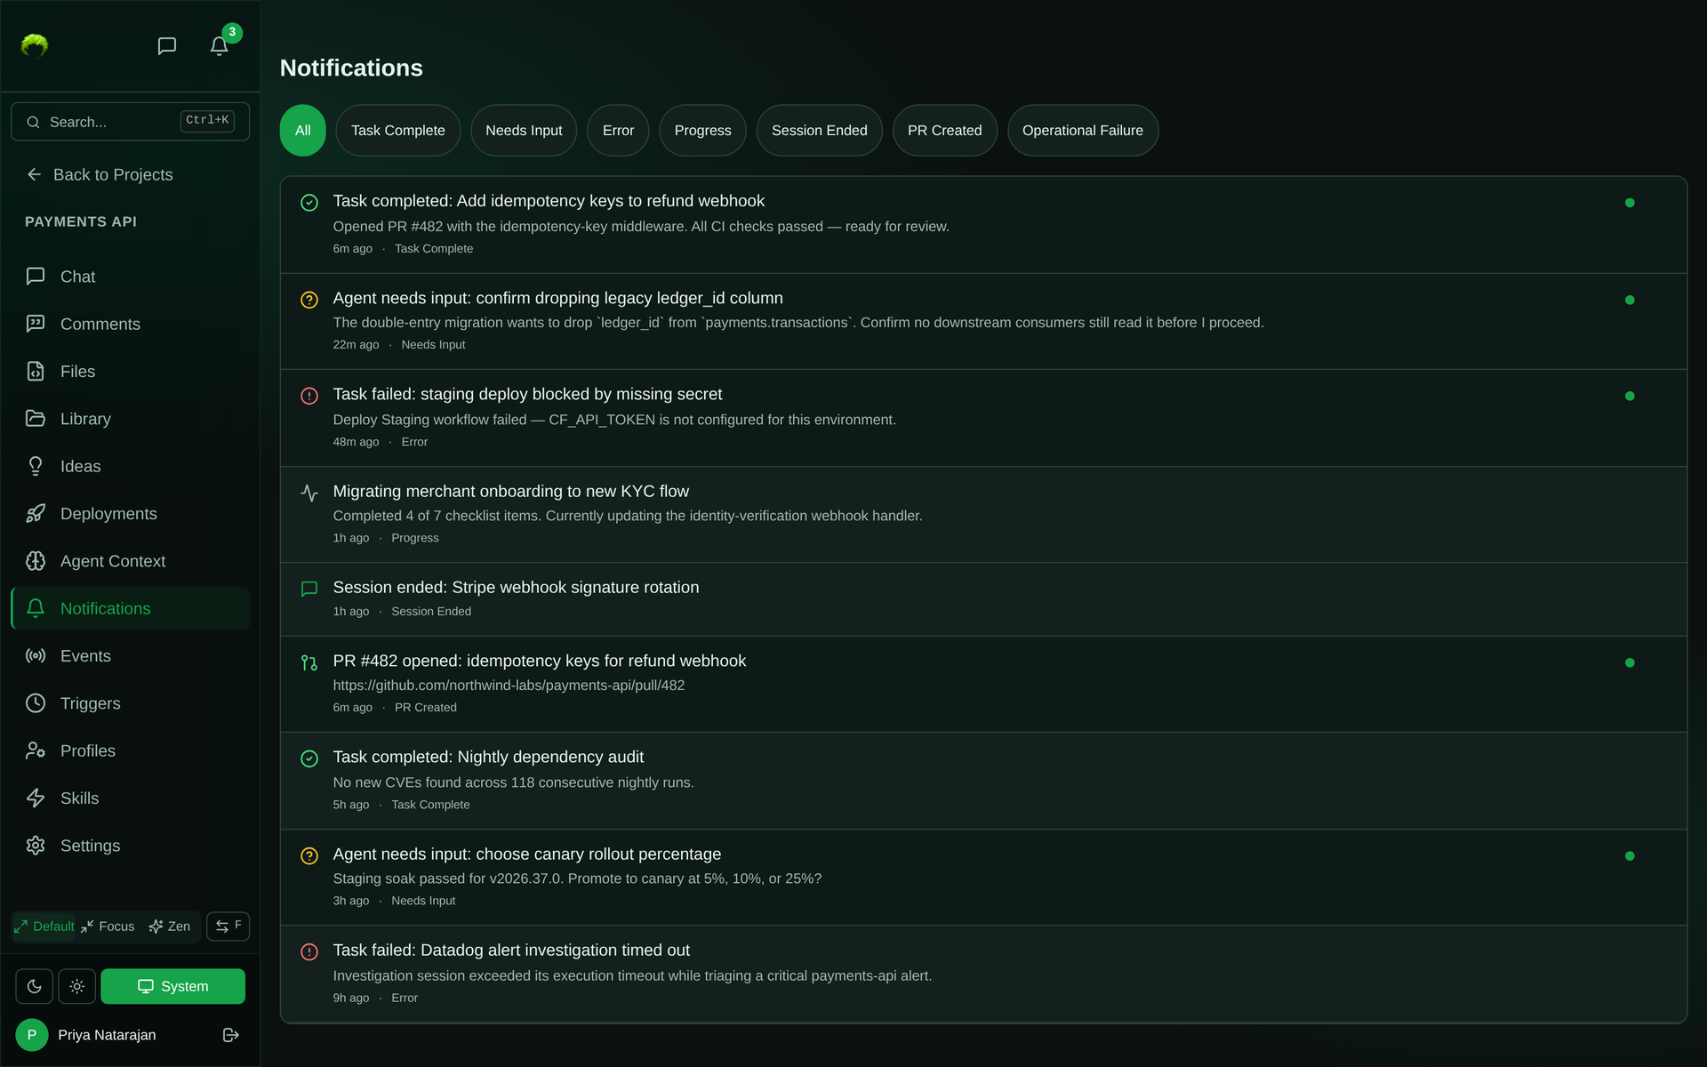
Task: Open project Settings
Action: 130,846
